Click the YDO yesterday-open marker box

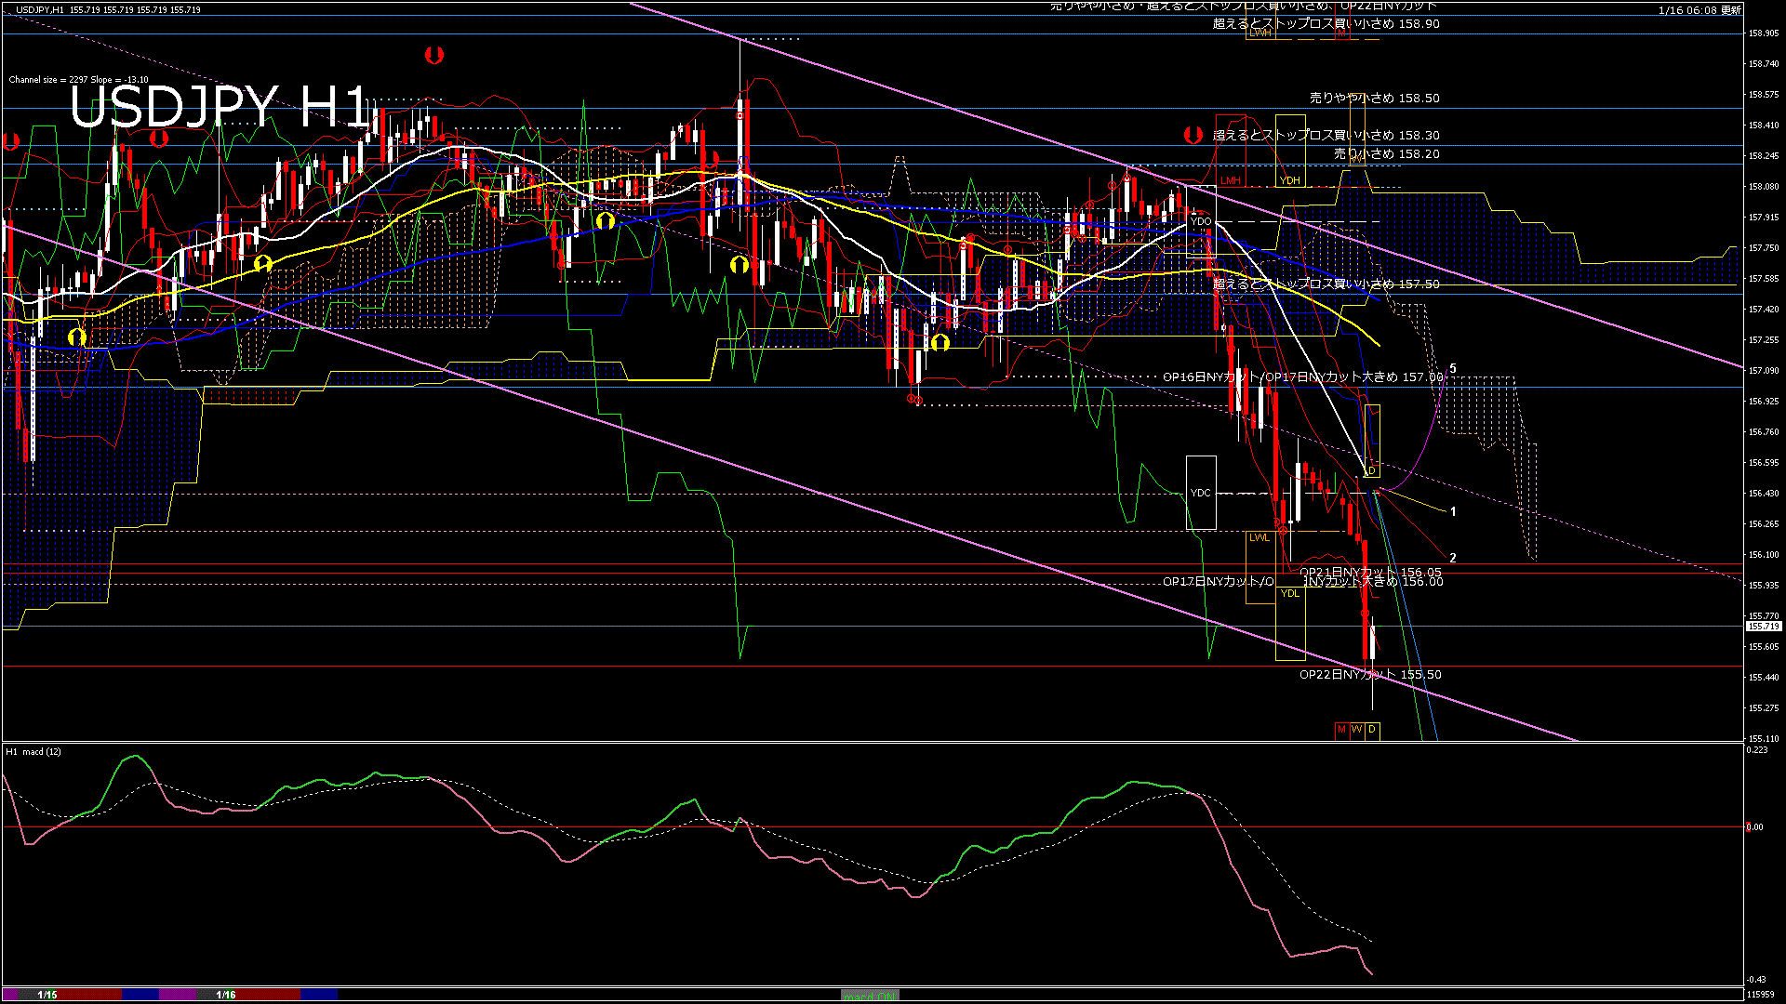(1201, 221)
